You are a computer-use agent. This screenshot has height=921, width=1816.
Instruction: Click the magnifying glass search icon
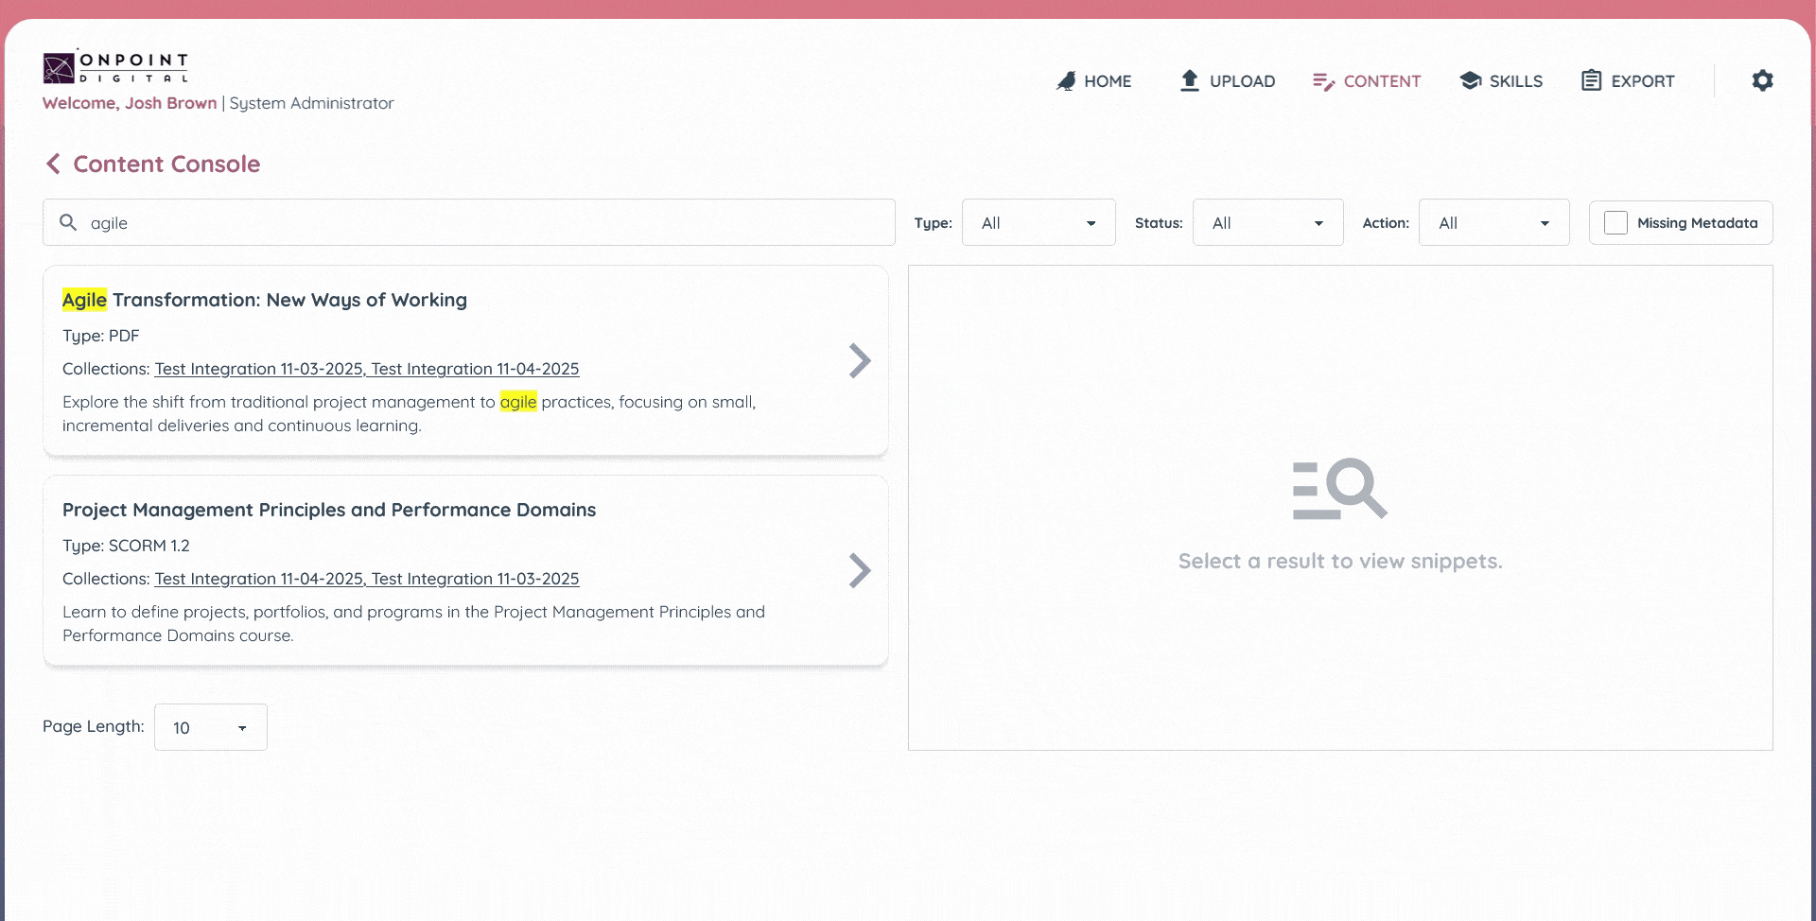coord(68,221)
